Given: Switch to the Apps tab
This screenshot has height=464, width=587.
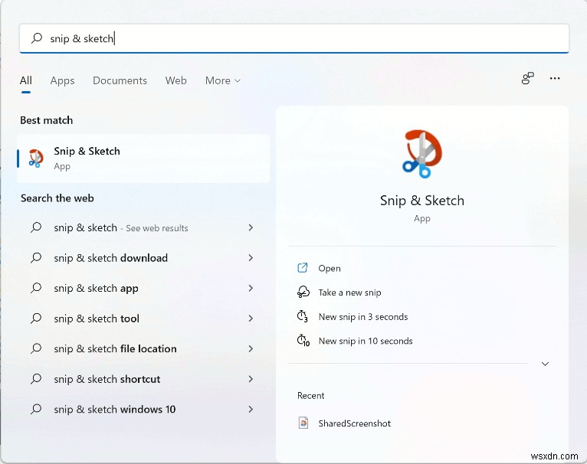Looking at the screenshot, I should point(63,81).
